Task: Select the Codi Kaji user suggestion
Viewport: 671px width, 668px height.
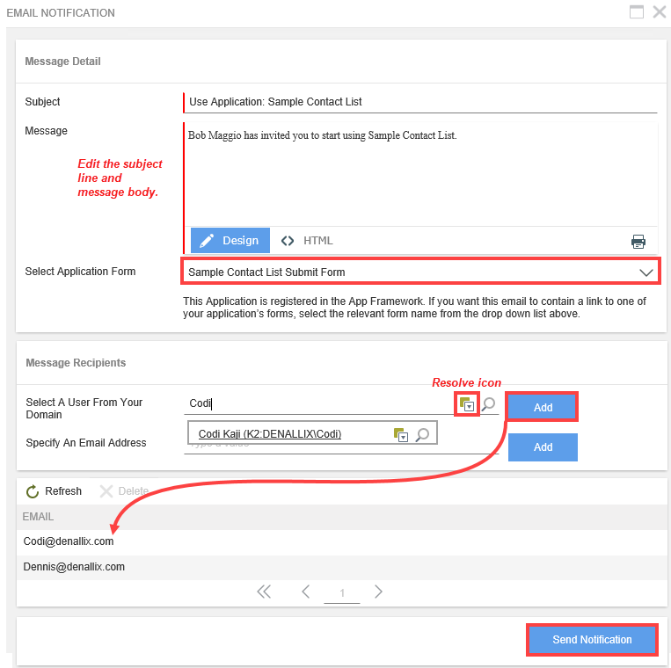Action: tap(270, 434)
